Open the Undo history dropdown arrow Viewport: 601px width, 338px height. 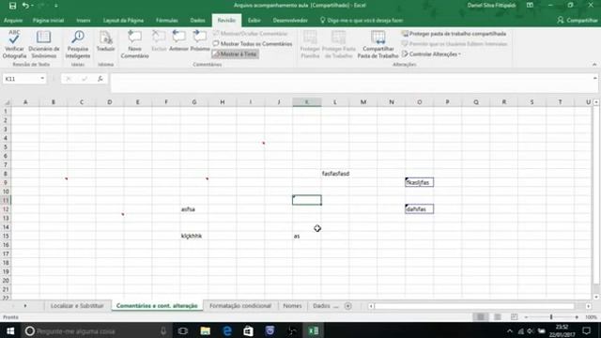coord(32,6)
